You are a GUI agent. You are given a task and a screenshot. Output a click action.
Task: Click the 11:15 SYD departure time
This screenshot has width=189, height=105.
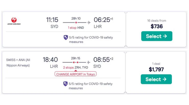pos(52,20)
